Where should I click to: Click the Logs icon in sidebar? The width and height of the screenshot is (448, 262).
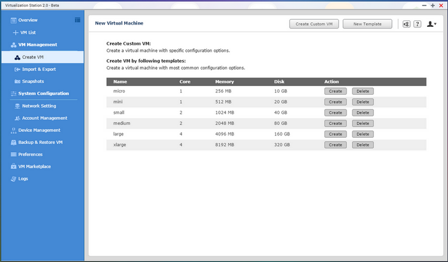[x=13, y=178]
